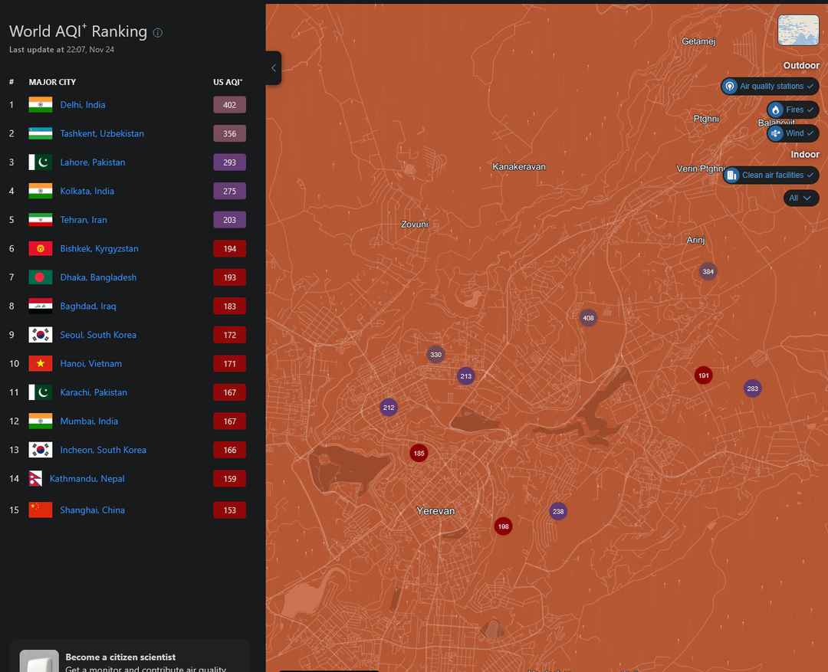Click the world minimap thumbnail
828x672 pixels.
point(798,31)
